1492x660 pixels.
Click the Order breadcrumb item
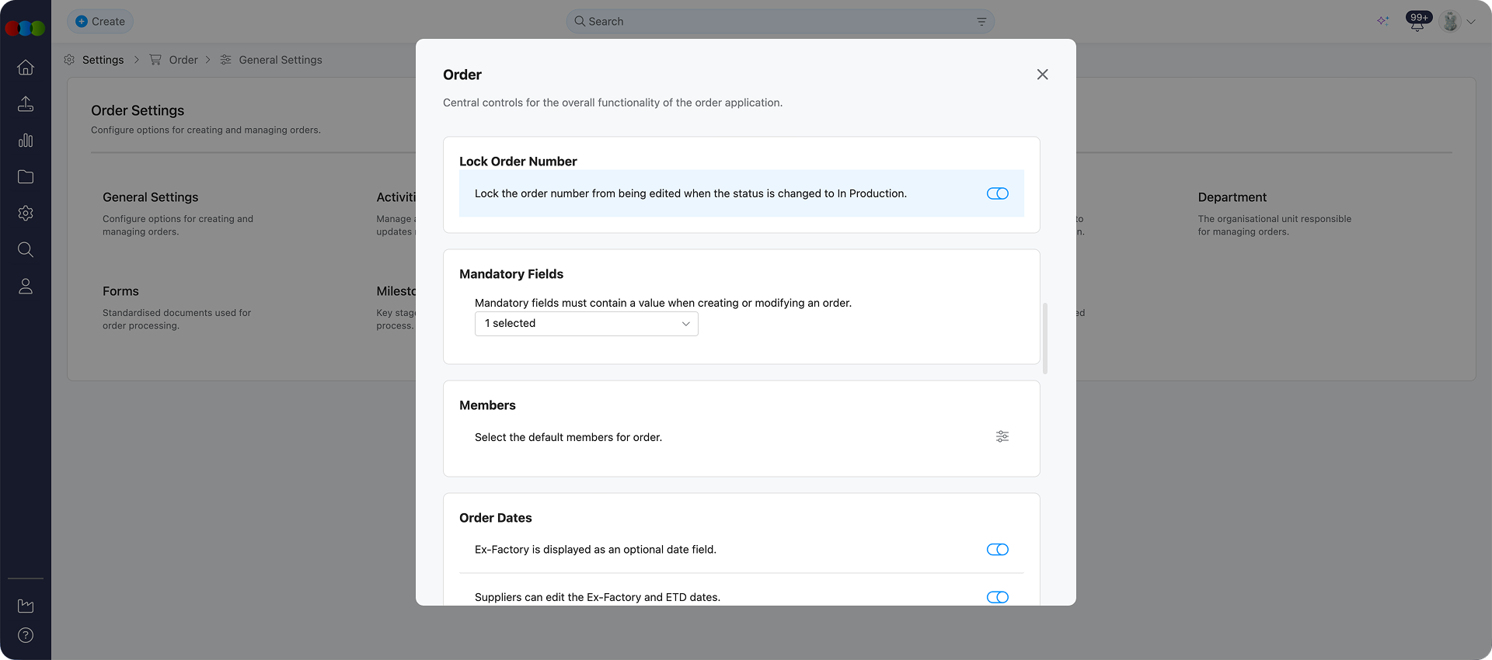pos(183,60)
